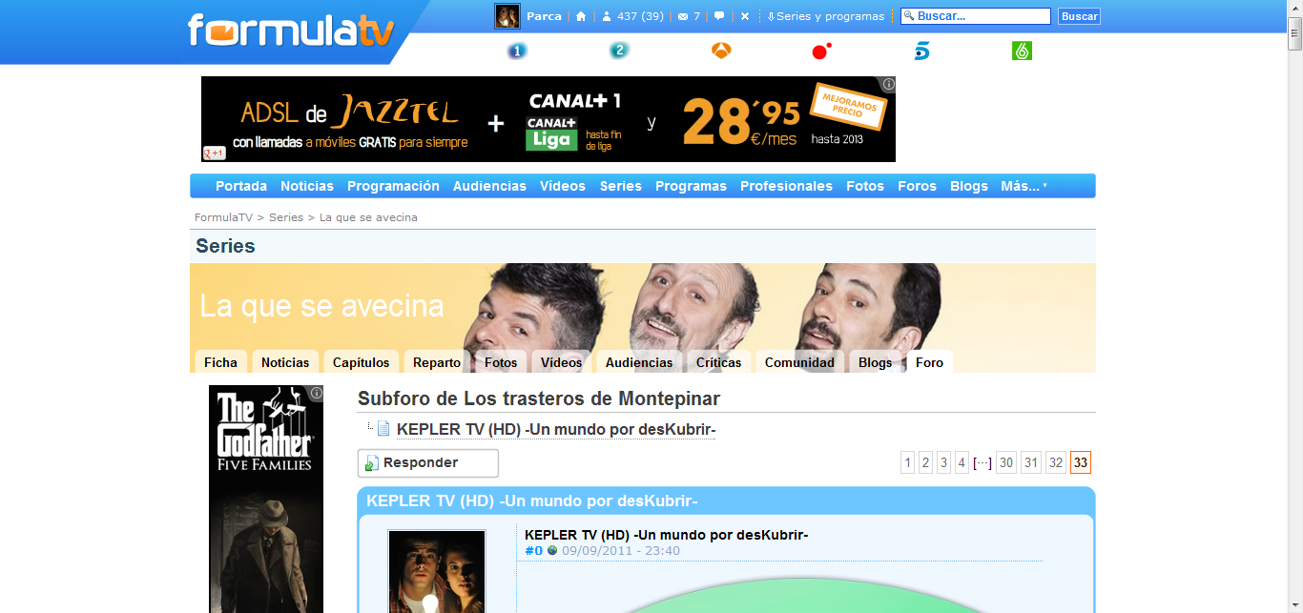Expand the Más... navigation menu
Viewport: 1303px width, 613px height.
(x=1024, y=186)
